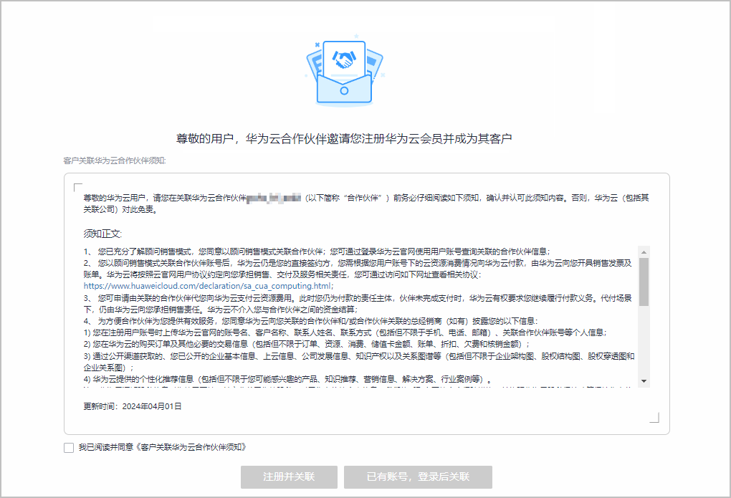The image size is (731, 498).
Task: Click clause 4 starting 为方便合作伙伴为您提供有效服务
Action: [311, 321]
